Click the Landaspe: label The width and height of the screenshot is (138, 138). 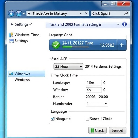pos(61,83)
